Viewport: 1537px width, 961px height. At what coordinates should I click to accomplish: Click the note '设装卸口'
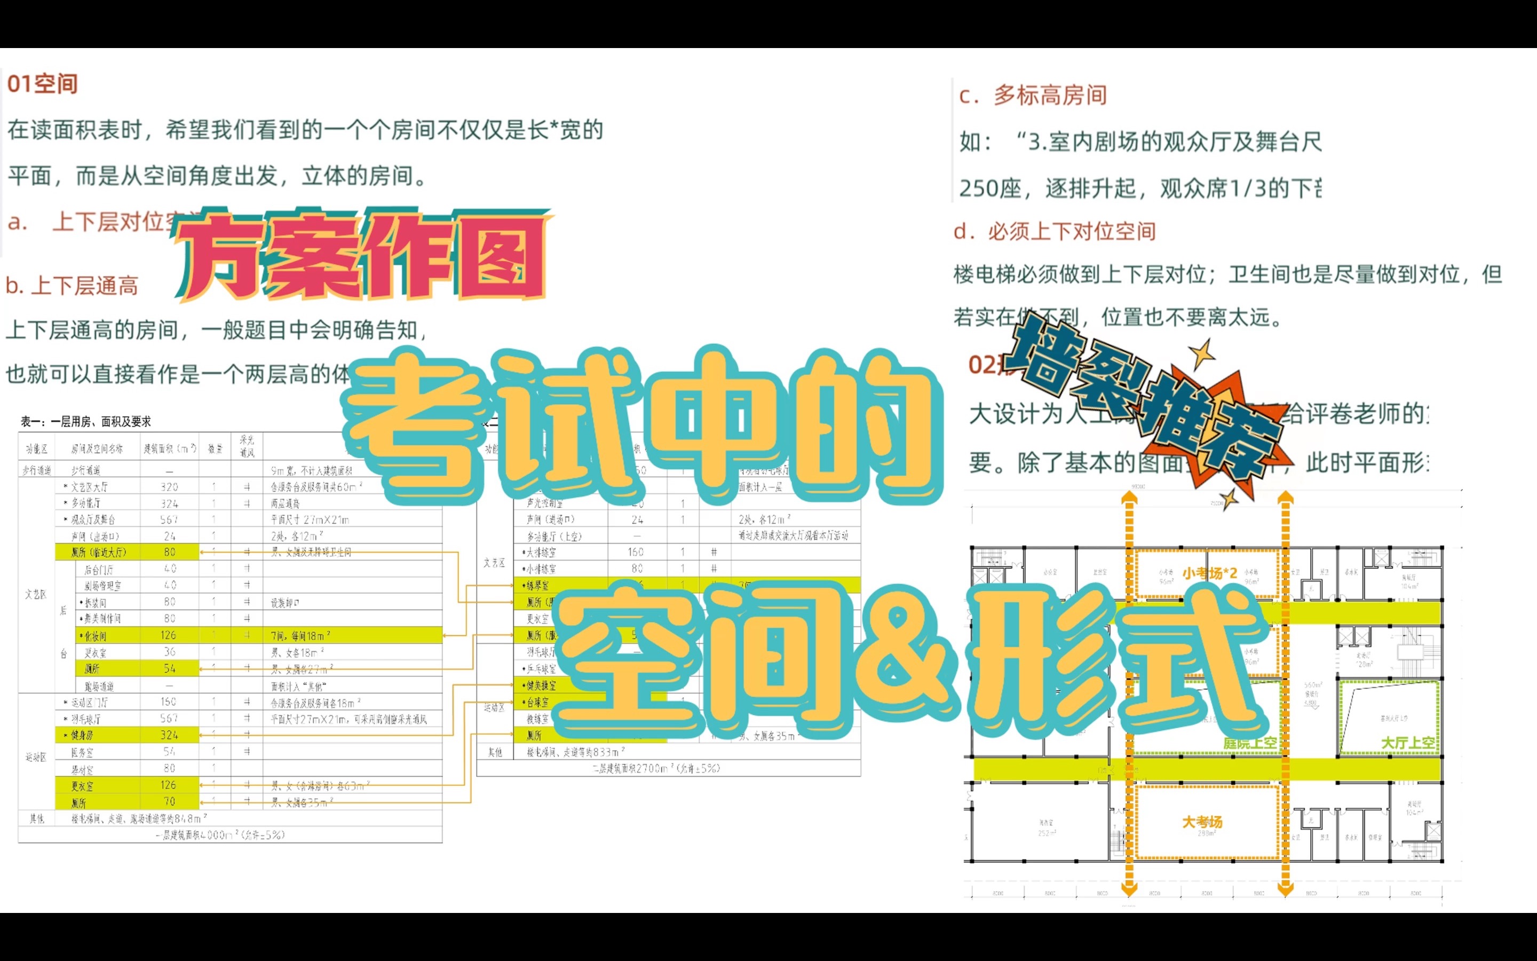[x=285, y=603]
